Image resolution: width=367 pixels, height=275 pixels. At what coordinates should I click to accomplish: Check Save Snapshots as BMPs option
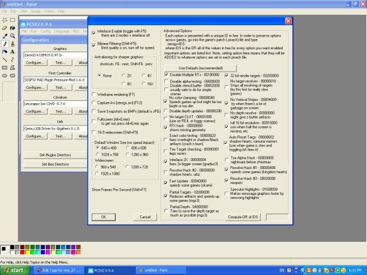coord(94,111)
